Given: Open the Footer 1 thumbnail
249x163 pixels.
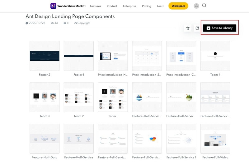Looking at the screenshot, I should [x=79, y=56].
